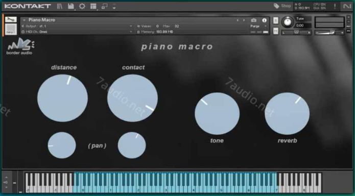Screen dimensions: 355x196
Task: Click the panic exclamation mark button
Action: [x=335, y=6]
